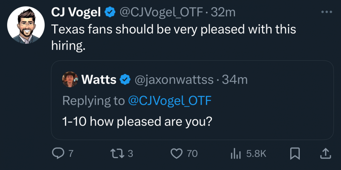
Task: Click CJ Vogel's verified badge
Action: [109, 12]
